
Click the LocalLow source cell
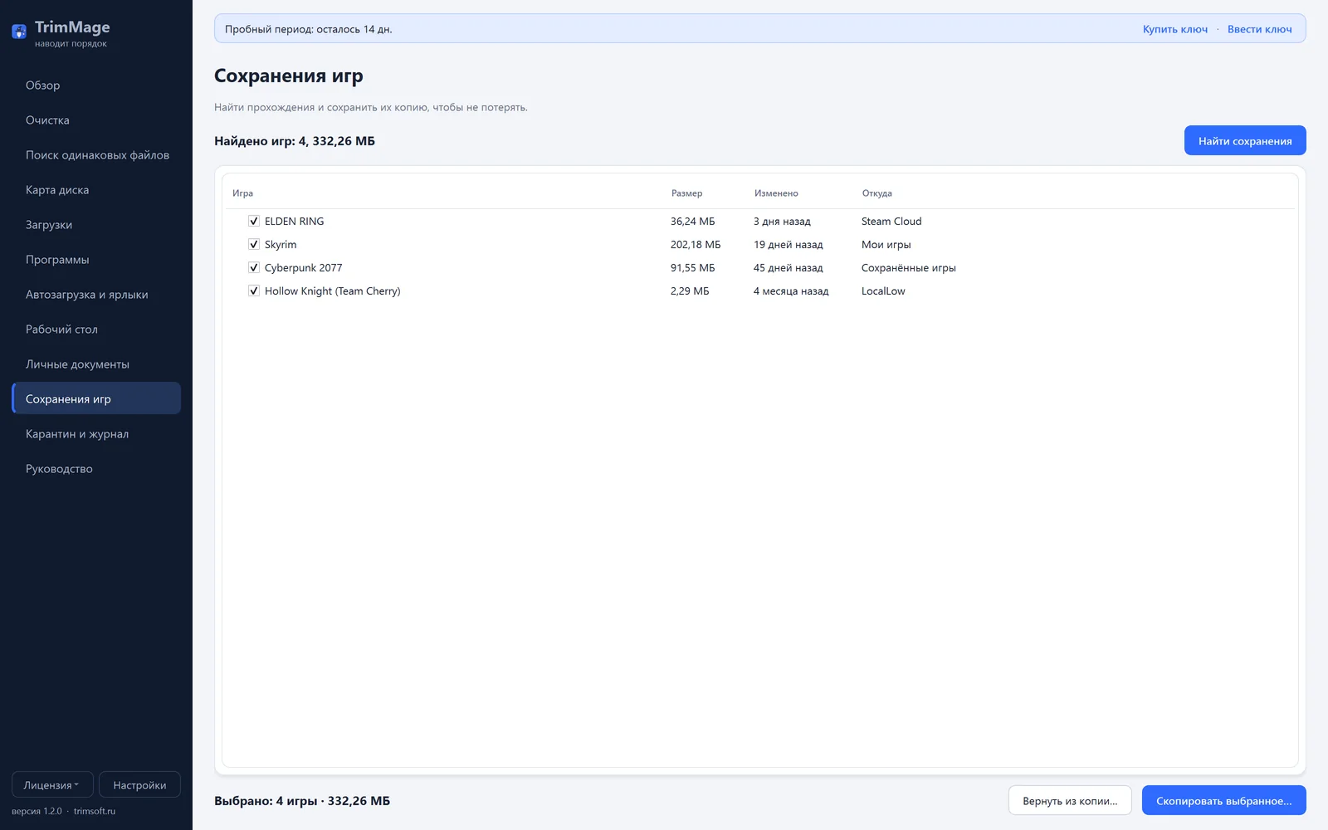883,291
